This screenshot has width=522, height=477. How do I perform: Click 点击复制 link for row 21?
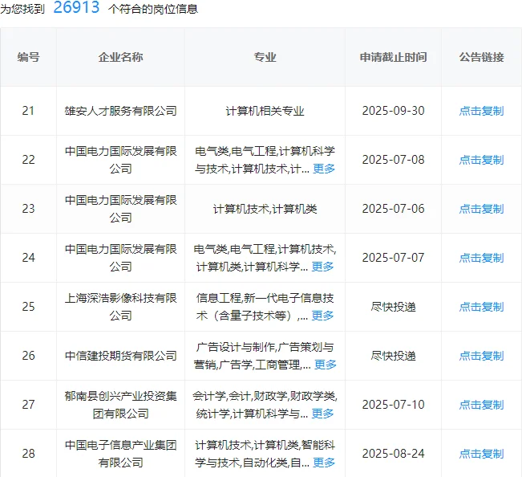481,111
